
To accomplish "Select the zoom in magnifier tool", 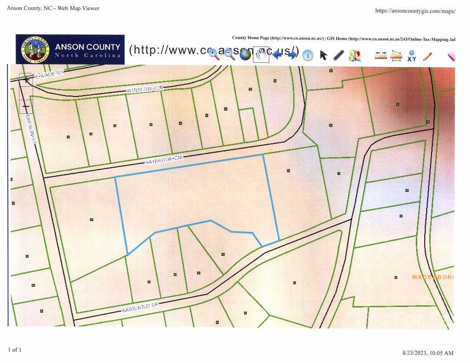I will (x=213, y=54).
